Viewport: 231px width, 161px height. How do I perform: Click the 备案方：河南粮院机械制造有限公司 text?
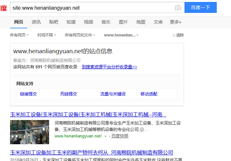click(x=47, y=60)
